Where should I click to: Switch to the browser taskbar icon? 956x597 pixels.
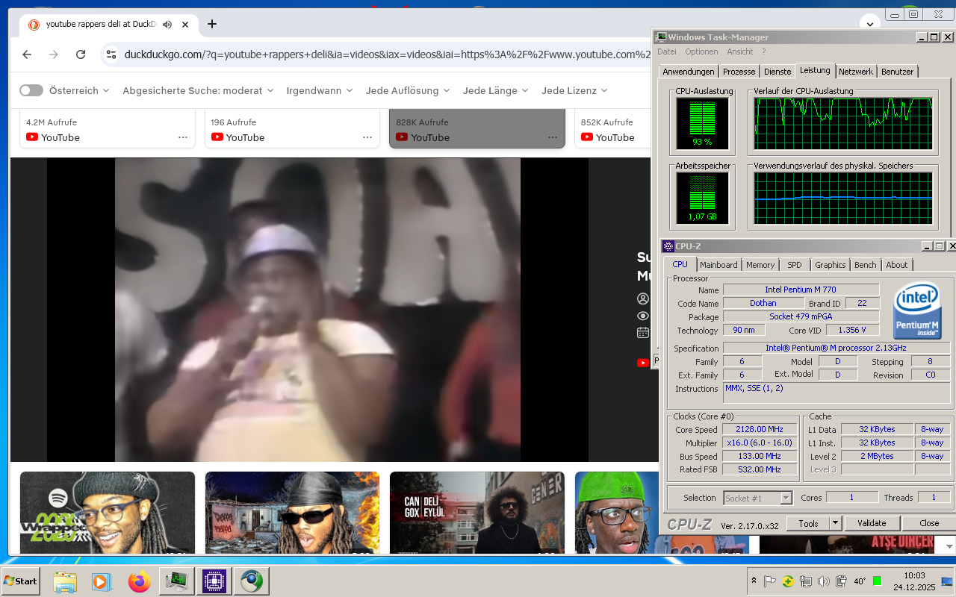252,581
